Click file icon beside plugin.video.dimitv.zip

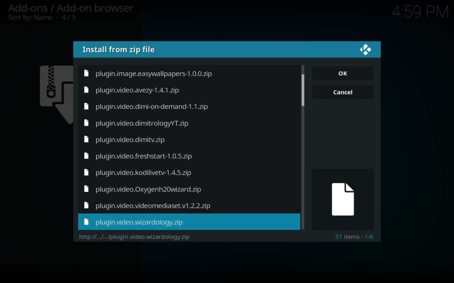point(86,139)
